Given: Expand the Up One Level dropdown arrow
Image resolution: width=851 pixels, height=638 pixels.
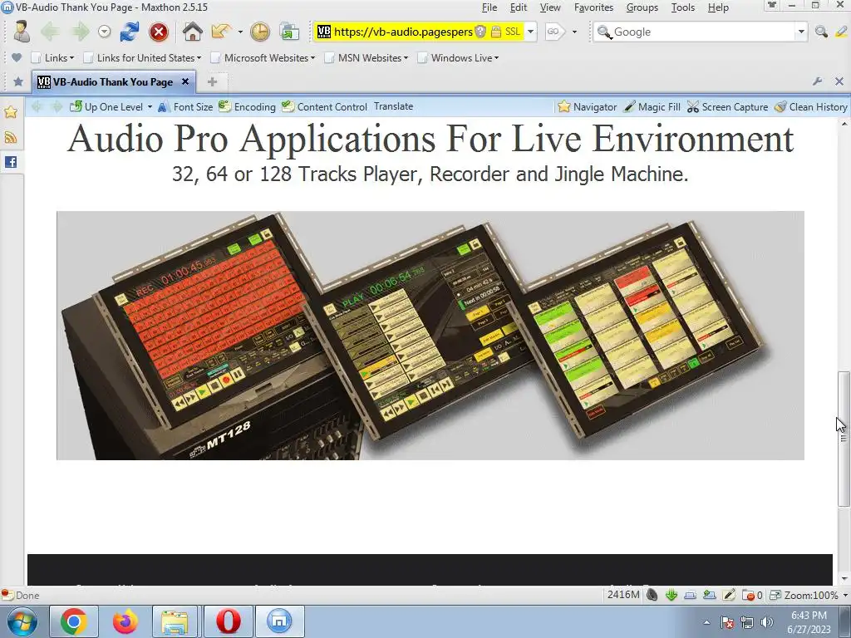Looking at the screenshot, I should [x=150, y=107].
